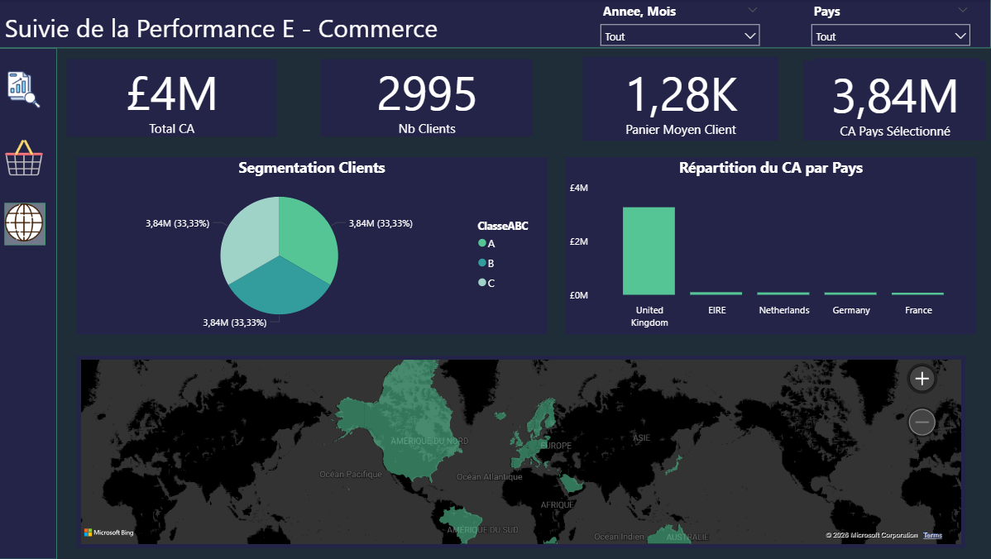Image resolution: width=991 pixels, height=559 pixels.
Task: Open the shopping basket page icon
Action: (x=24, y=158)
